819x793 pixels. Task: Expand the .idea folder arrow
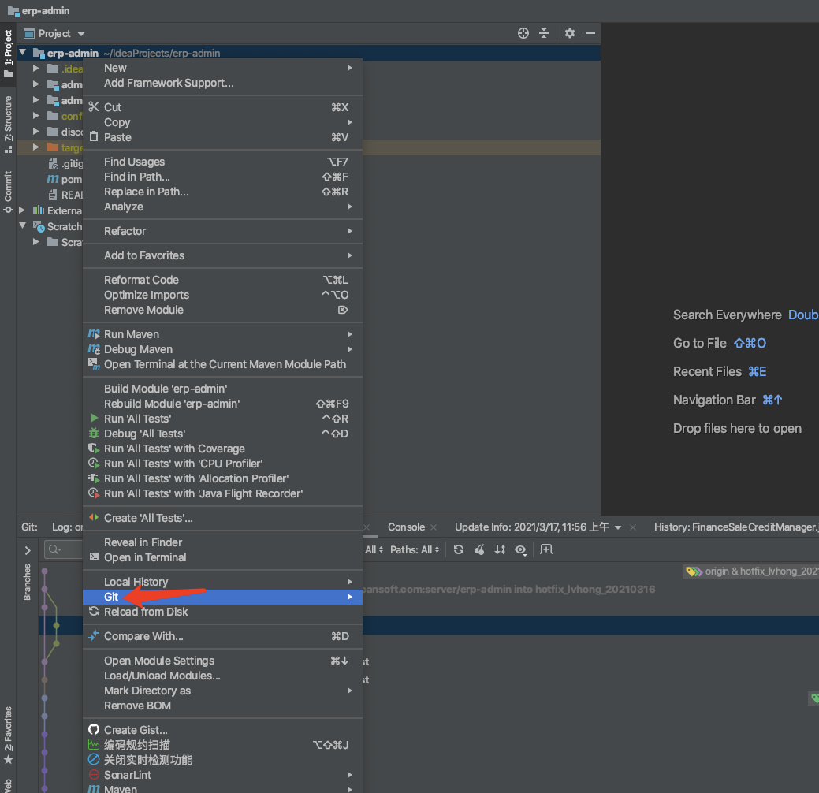[35, 69]
